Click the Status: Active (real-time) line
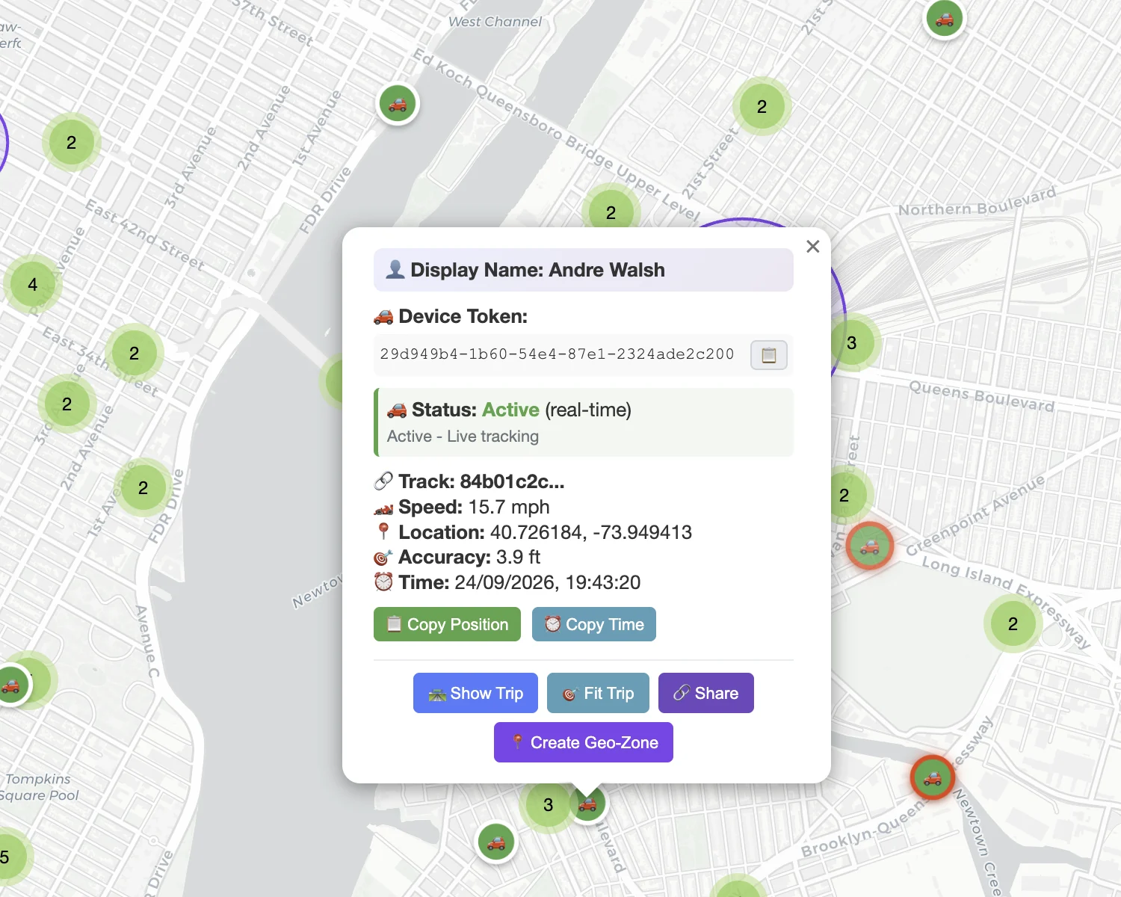 pos(510,410)
